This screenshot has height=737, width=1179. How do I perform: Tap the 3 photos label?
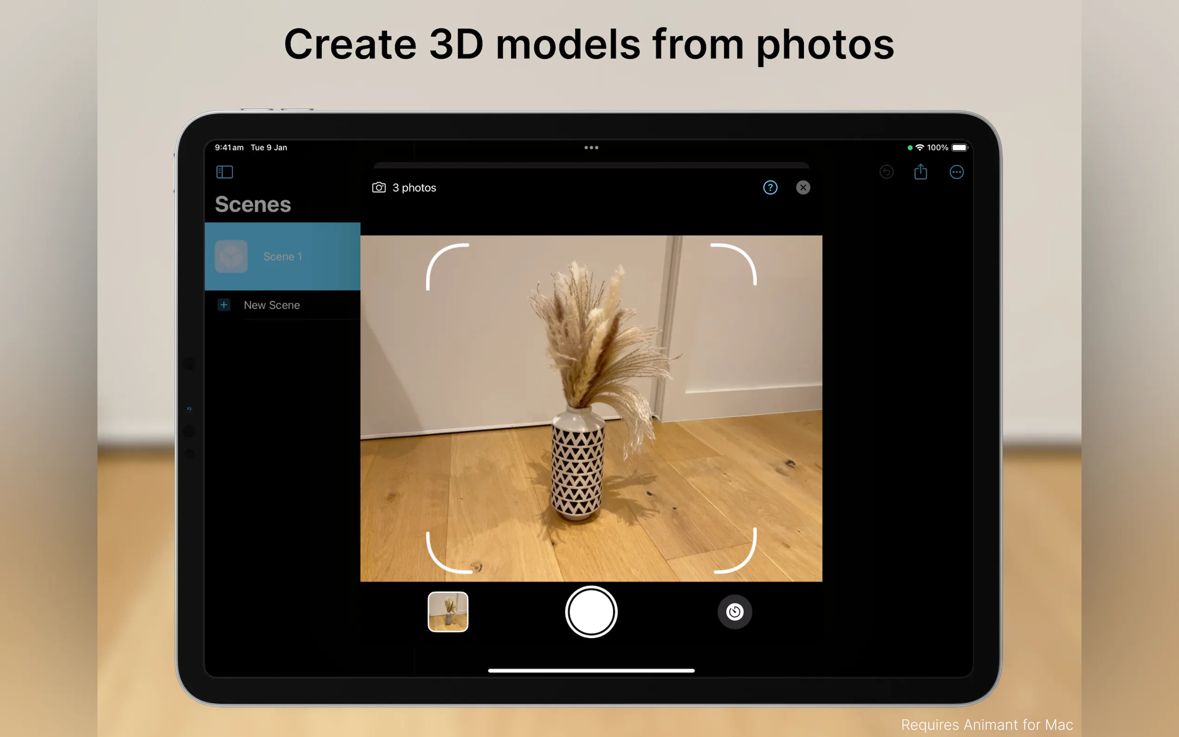pyautogui.click(x=415, y=187)
